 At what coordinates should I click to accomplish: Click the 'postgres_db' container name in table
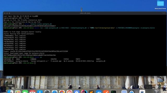click(x=101, y=61)
